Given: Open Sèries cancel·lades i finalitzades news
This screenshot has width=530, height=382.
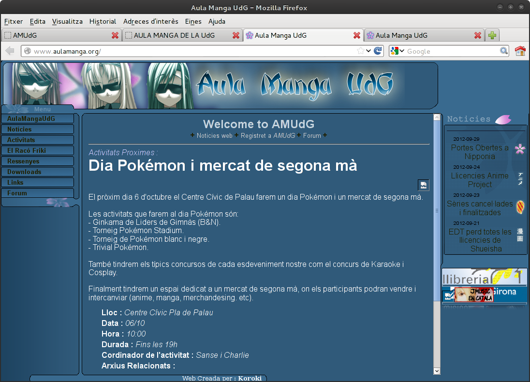Looking at the screenshot, I should 480,208.
